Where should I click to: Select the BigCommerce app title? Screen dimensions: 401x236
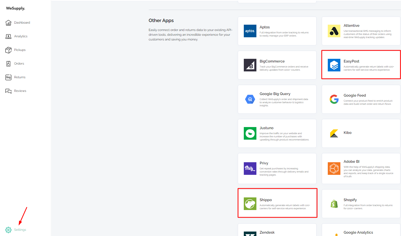point(272,61)
